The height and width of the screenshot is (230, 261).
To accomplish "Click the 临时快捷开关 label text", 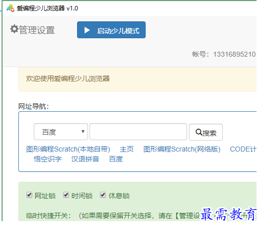I will click(48, 216).
